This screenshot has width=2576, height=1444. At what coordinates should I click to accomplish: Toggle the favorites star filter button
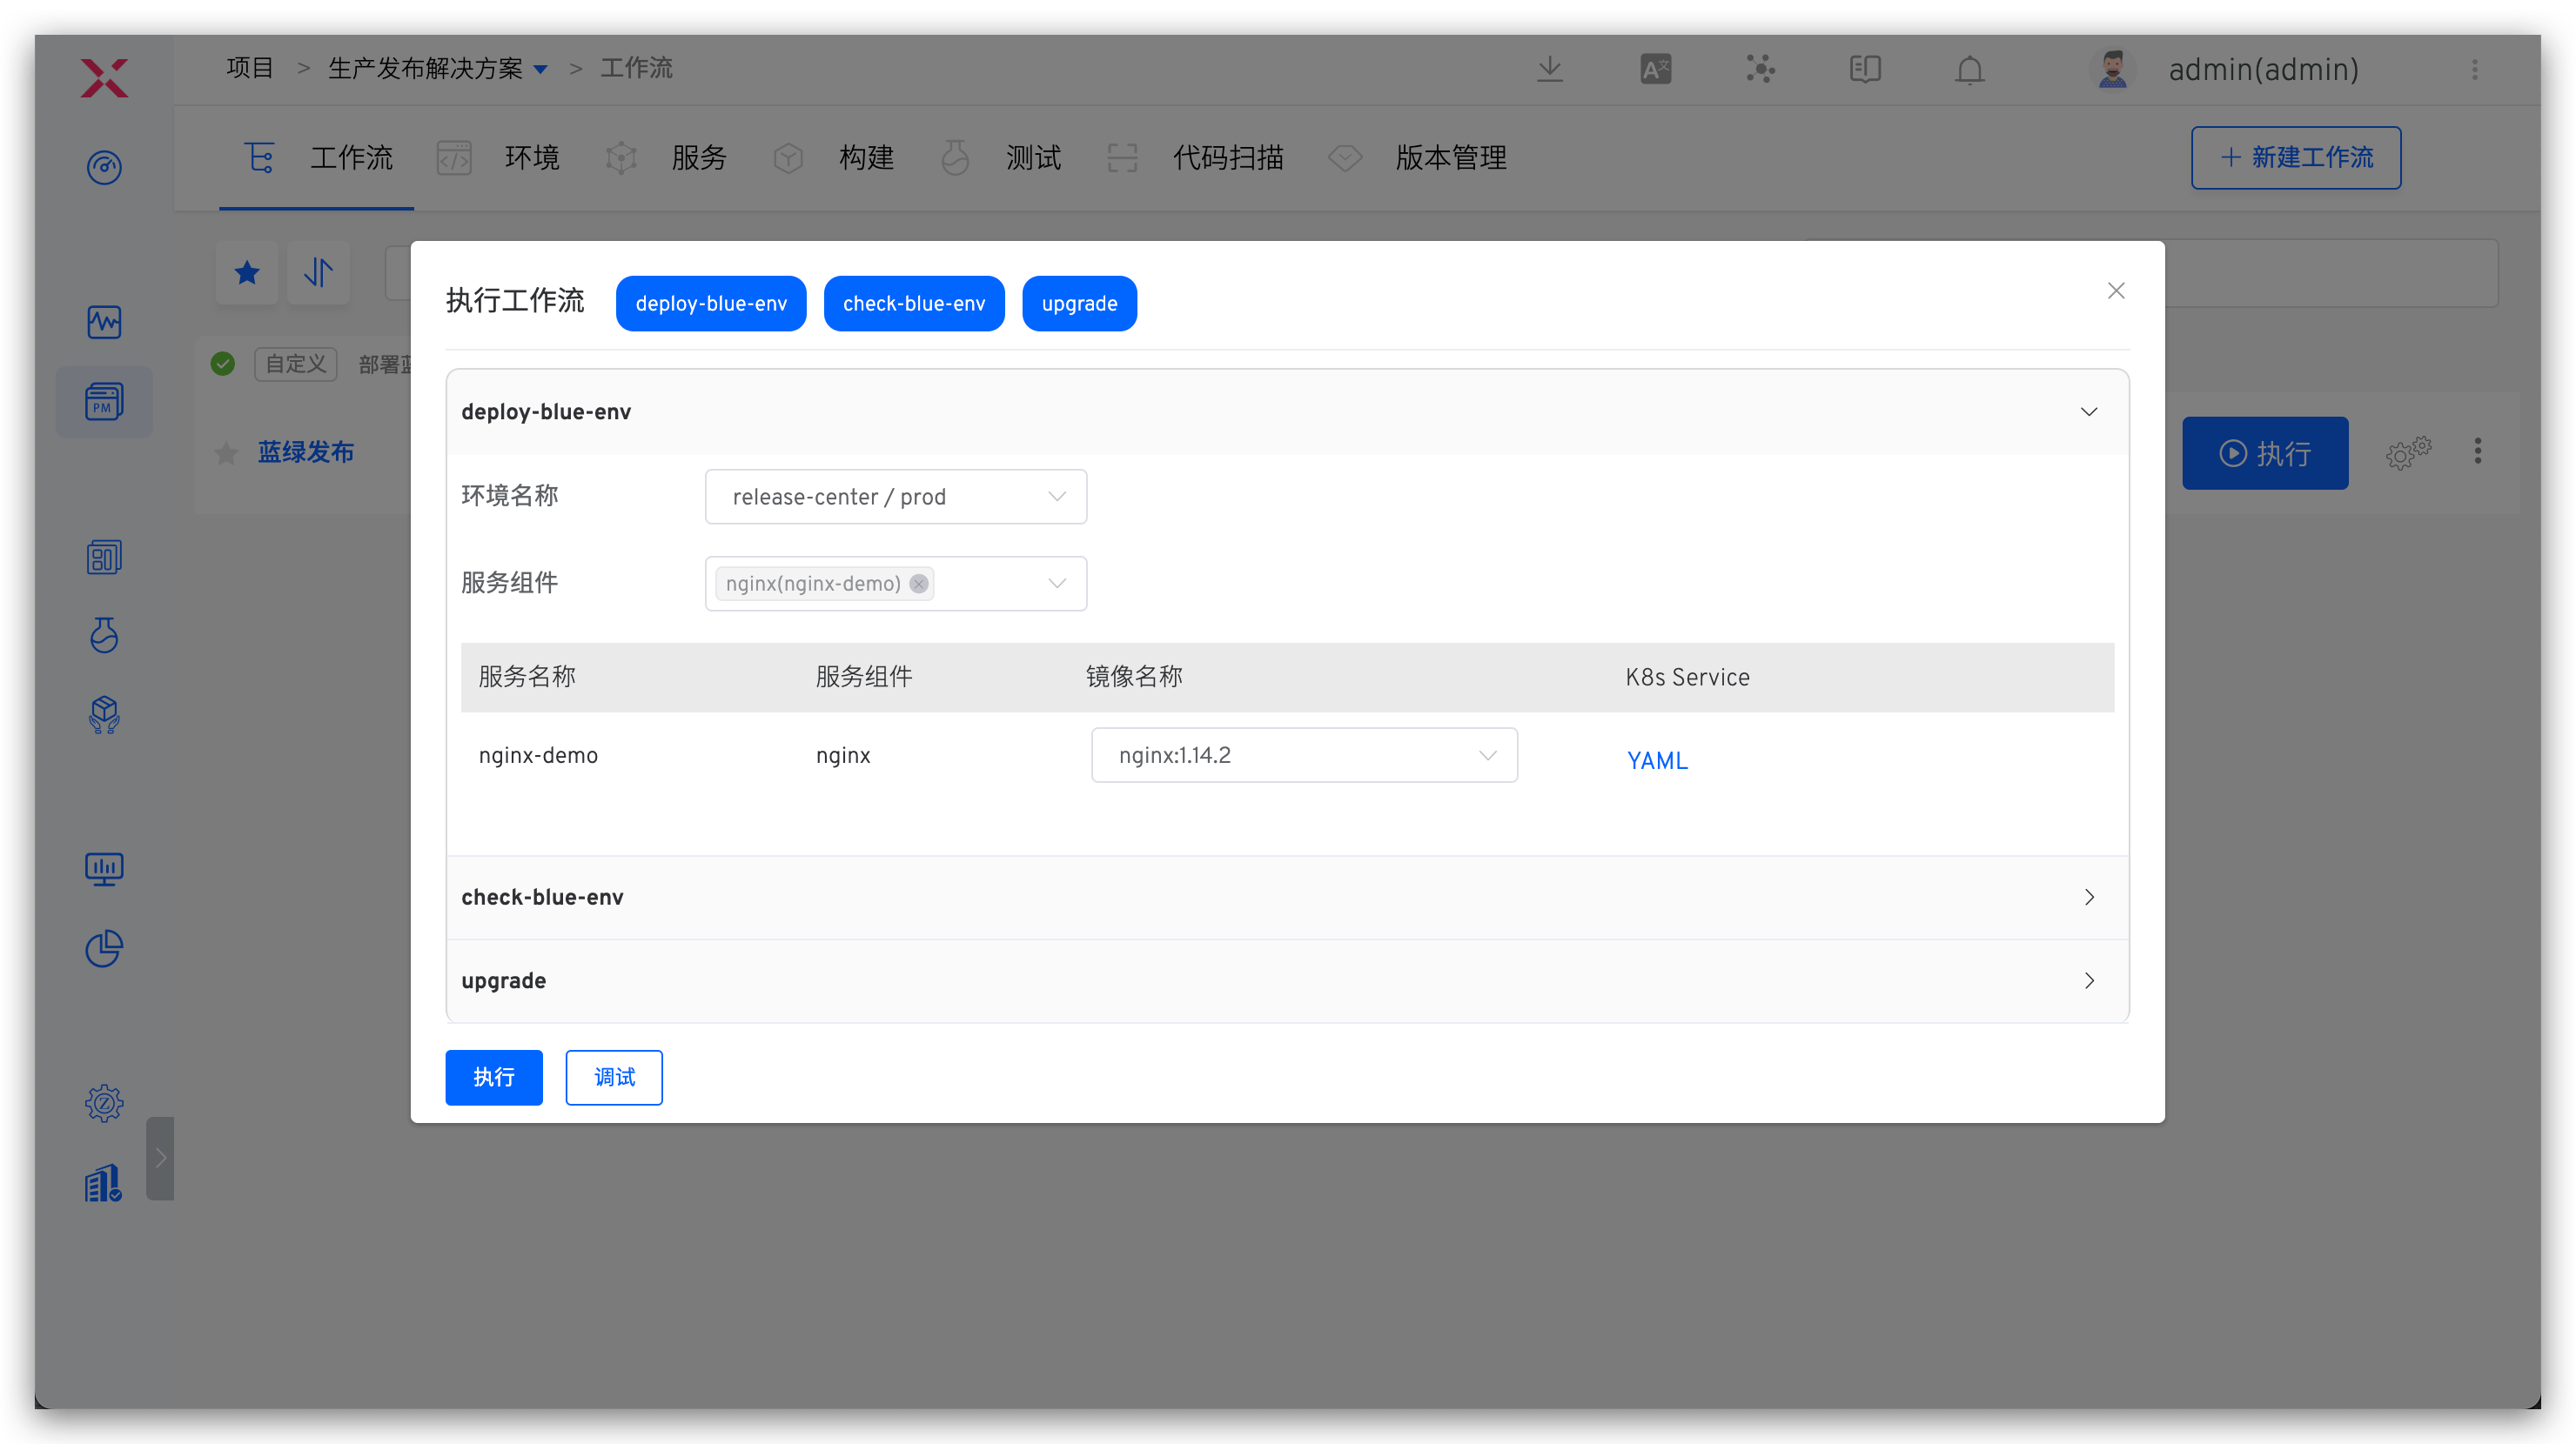(x=246, y=271)
